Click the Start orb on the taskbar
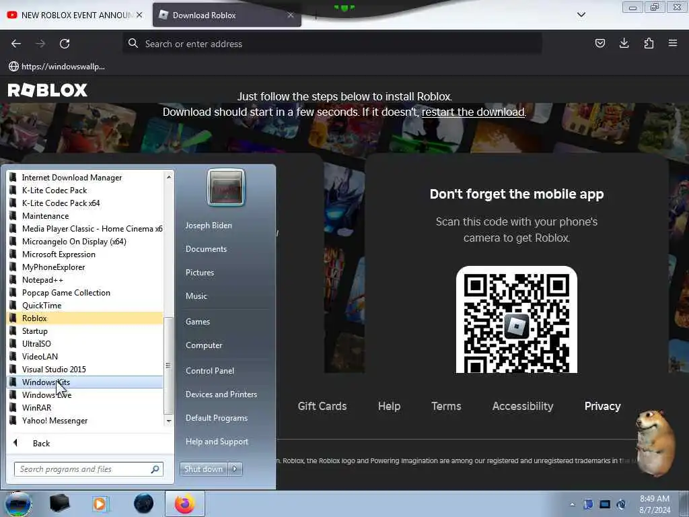The width and height of the screenshot is (689, 517). tap(18, 504)
